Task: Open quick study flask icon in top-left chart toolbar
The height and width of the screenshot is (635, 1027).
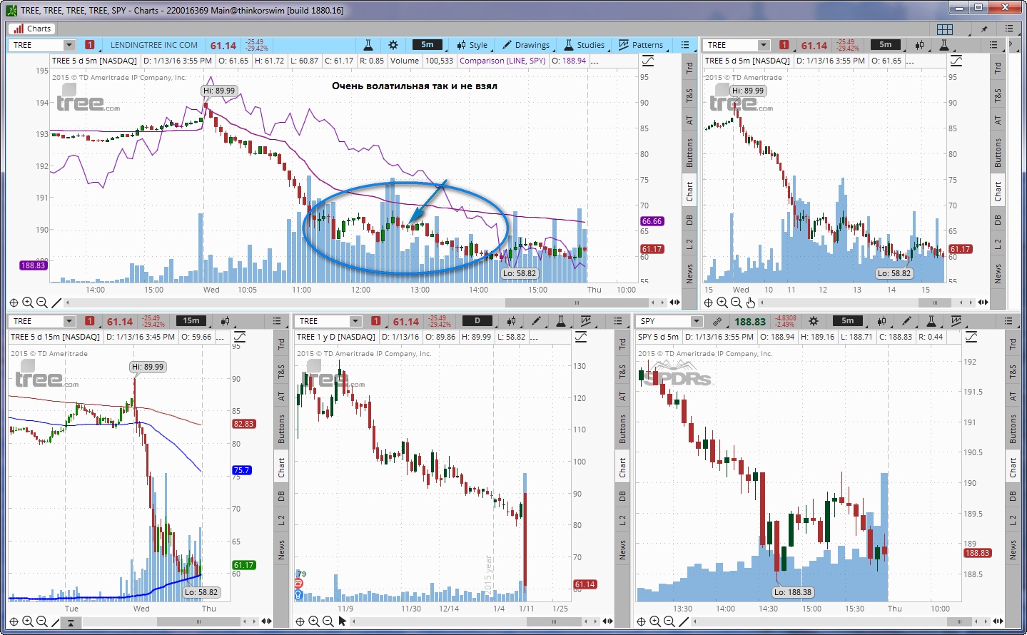Action: tap(368, 44)
